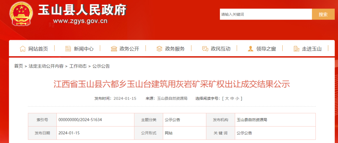The height and width of the screenshot is (143, 338).
Task: Select small font size 小
Action: (237, 98)
